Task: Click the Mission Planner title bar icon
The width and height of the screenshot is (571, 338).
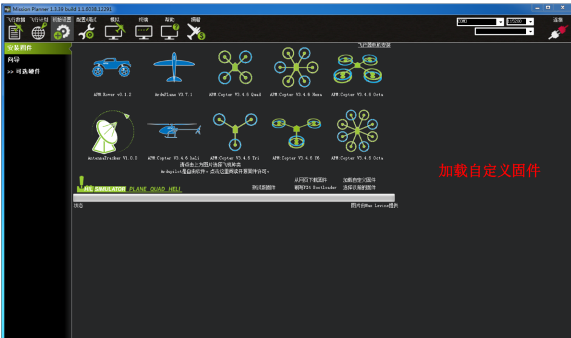Action: [x=8, y=9]
